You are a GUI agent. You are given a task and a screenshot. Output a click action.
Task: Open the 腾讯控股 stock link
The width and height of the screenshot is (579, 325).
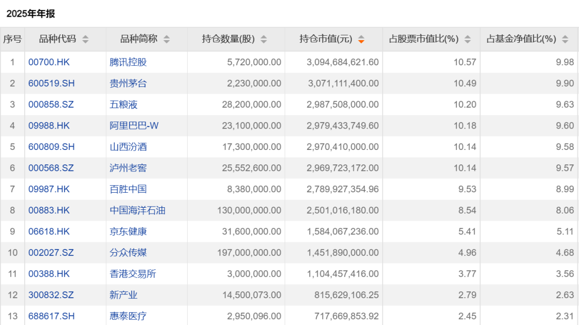128,62
